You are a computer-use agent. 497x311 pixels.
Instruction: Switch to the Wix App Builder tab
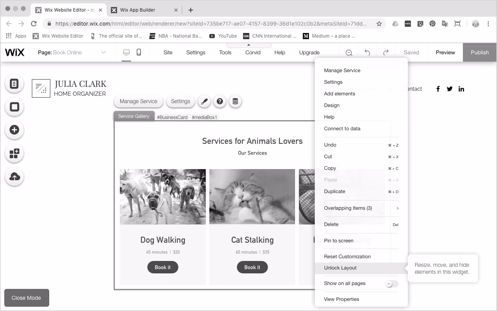point(143,10)
